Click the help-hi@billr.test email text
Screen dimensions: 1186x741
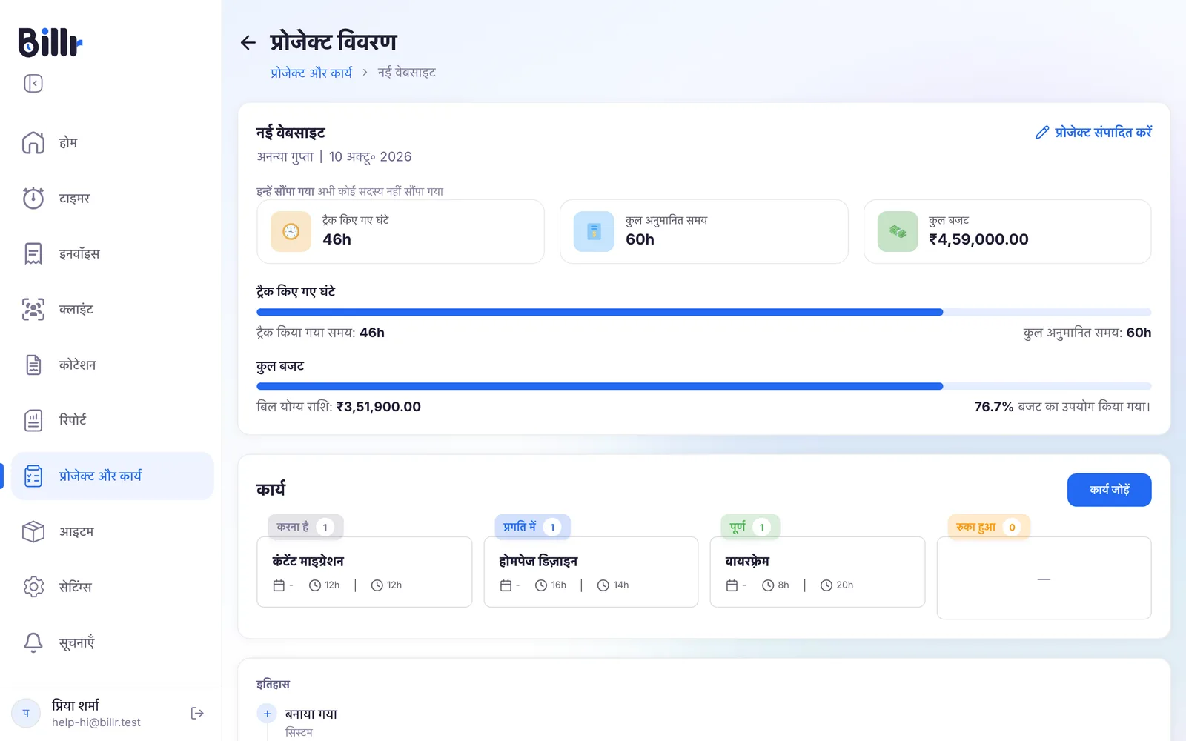pyautogui.click(x=96, y=722)
